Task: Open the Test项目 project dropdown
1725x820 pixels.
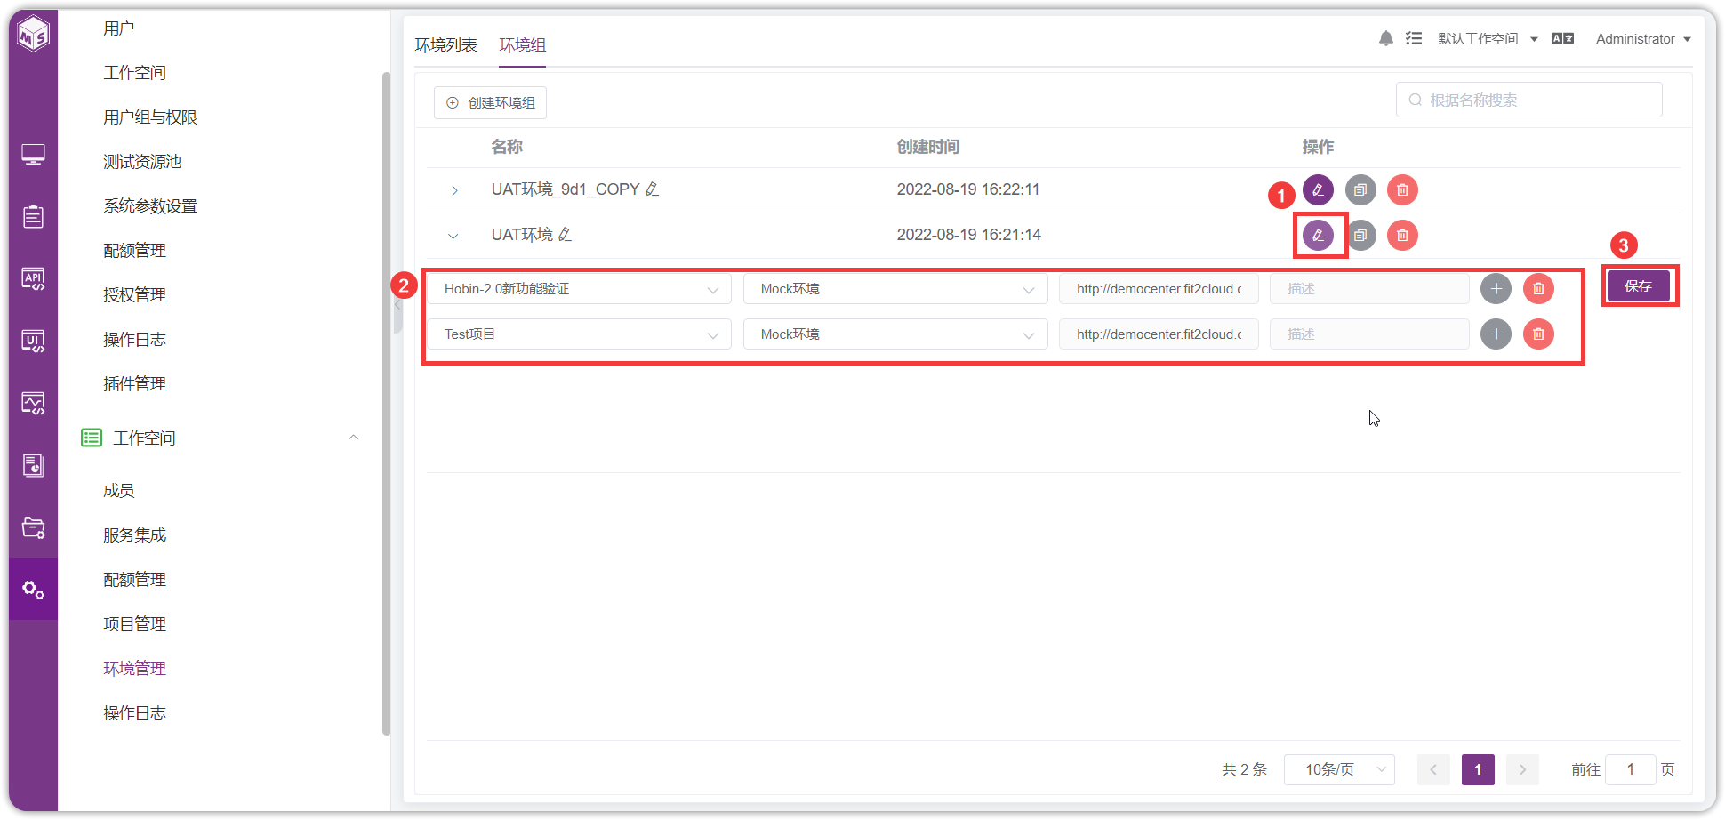Action: (x=579, y=334)
